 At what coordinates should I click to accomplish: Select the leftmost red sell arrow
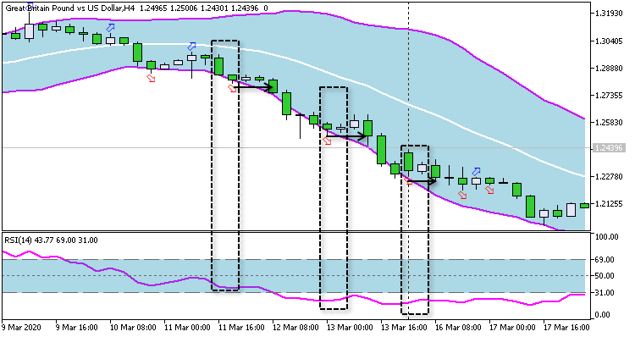click(151, 78)
